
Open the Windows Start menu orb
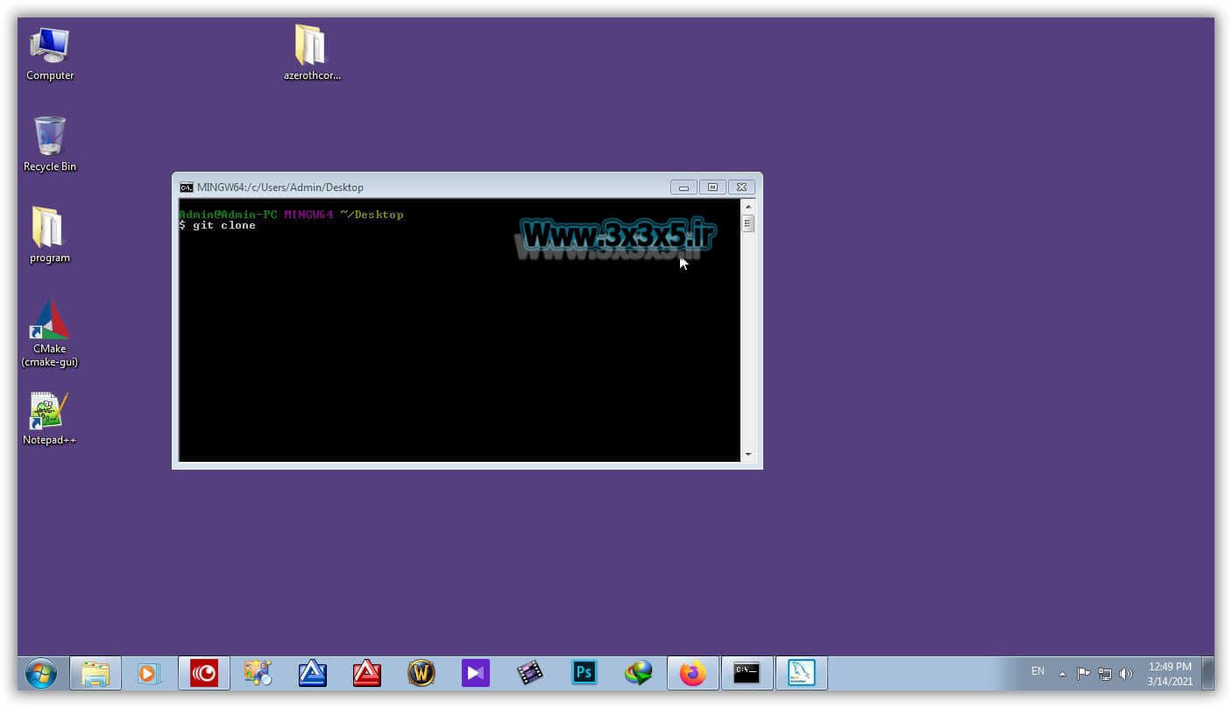pyautogui.click(x=40, y=673)
